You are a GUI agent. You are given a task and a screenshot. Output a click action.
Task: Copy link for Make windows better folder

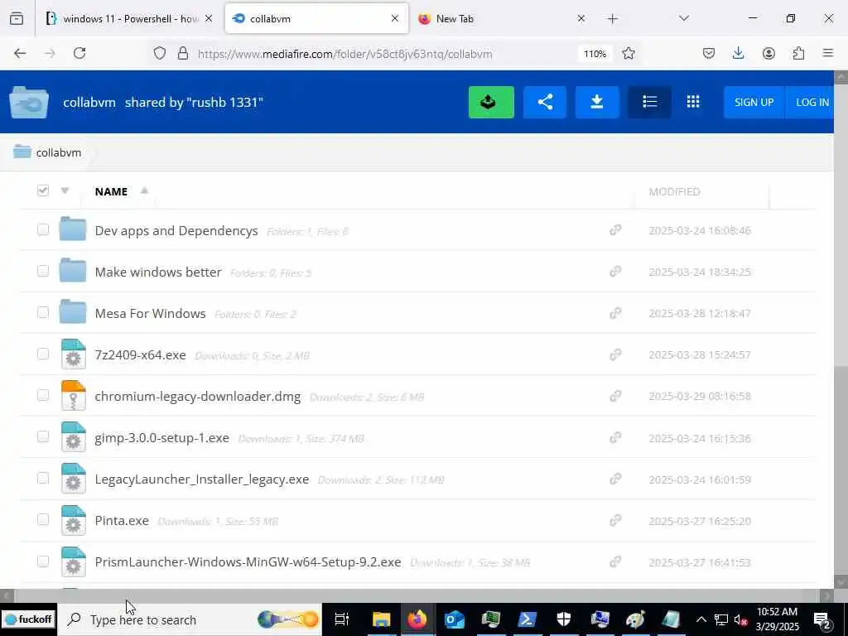[x=615, y=272]
